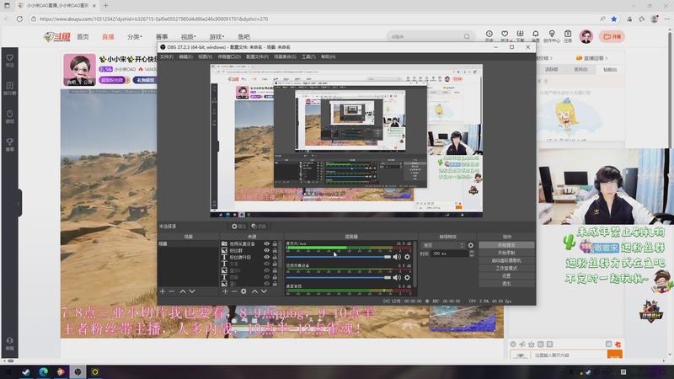Open gear settings for 视频采集设备 mixer channel
The width and height of the screenshot is (674, 379).
[x=407, y=278]
